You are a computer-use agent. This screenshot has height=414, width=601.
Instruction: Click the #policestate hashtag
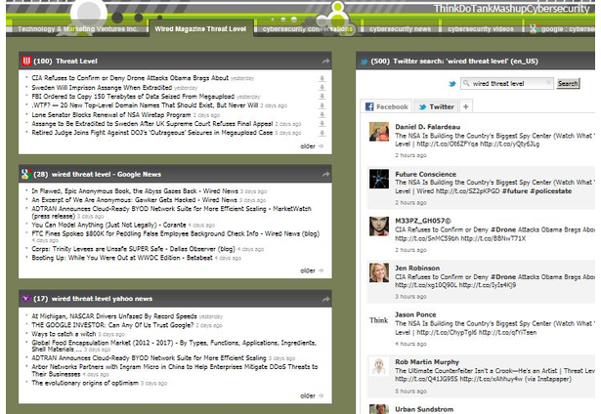point(551,191)
